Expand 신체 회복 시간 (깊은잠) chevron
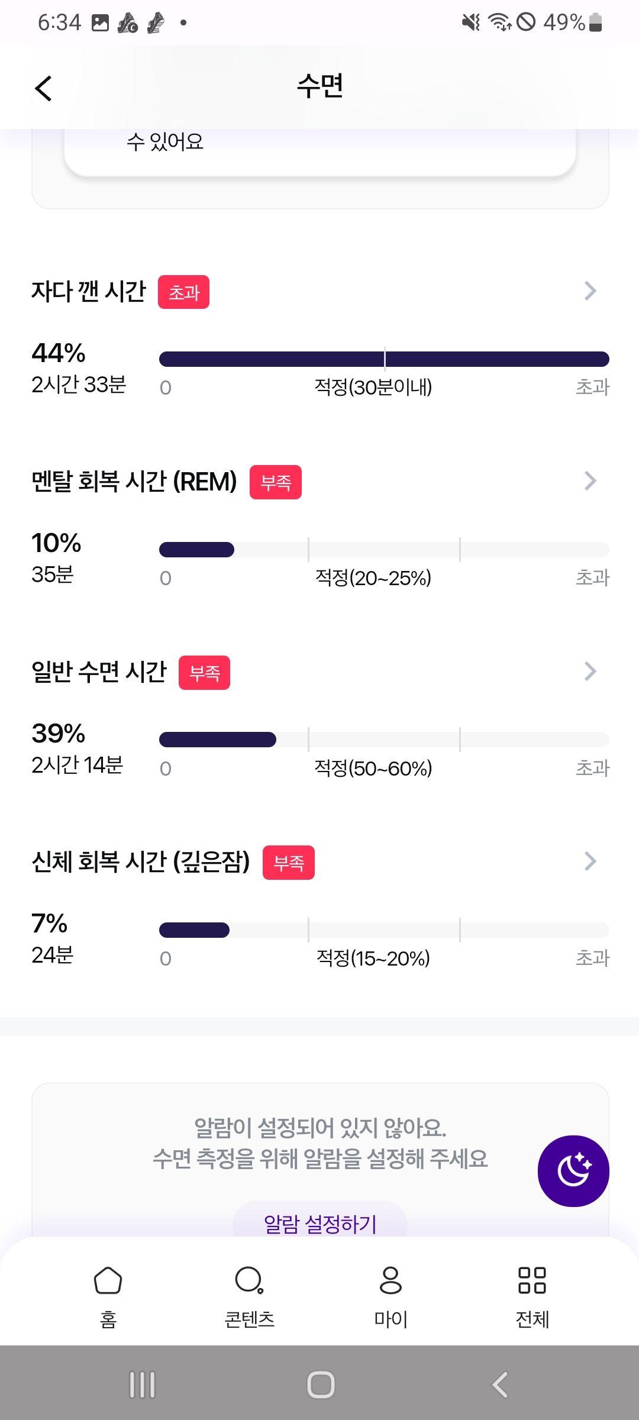Viewport: 639px width, 1420px height. (590, 861)
